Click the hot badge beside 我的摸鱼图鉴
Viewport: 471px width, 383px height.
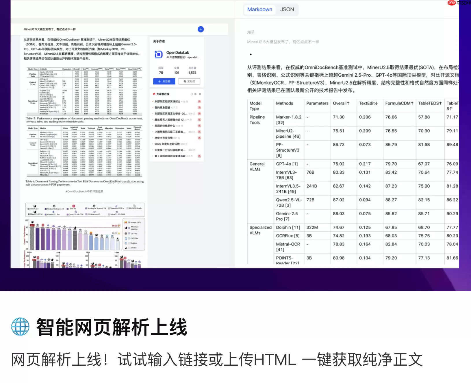pyautogui.click(x=199, y=108)
